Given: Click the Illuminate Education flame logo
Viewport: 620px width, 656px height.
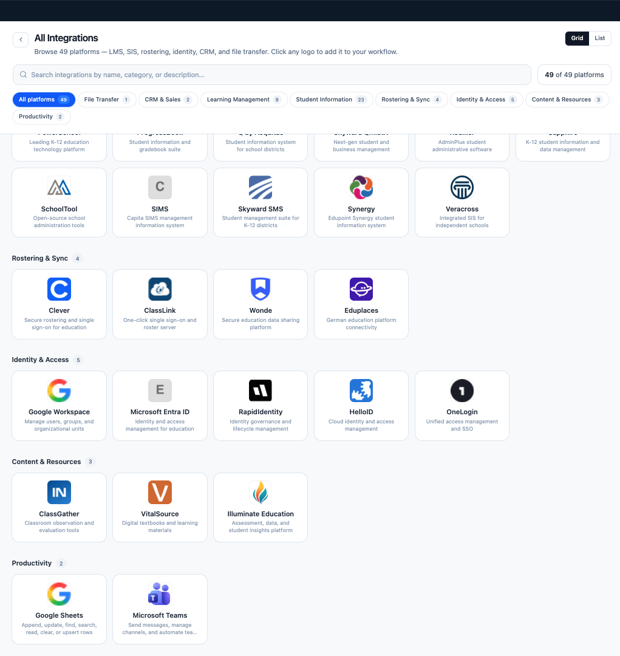Looking at the screenshot, I should 261,492.
